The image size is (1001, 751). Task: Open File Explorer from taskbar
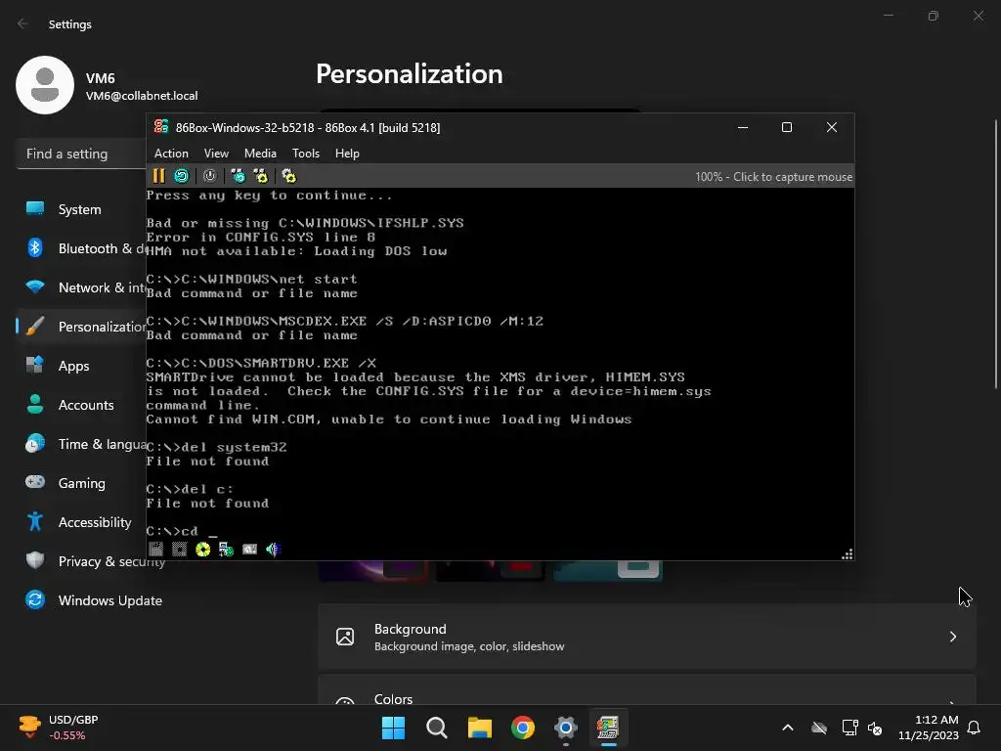click(479, 728)
